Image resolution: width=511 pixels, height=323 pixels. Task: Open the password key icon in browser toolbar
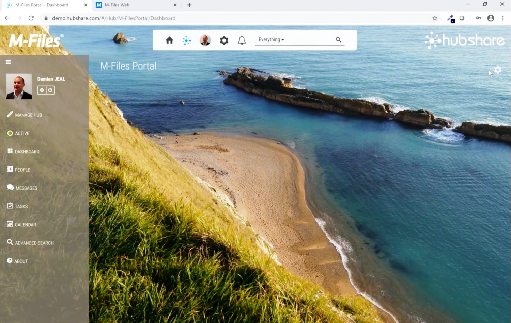pos(479,18)
